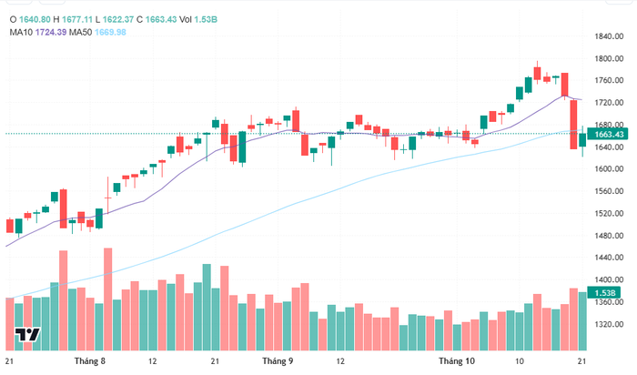Click the last green candlestick at the right edge

coord(583,138)
